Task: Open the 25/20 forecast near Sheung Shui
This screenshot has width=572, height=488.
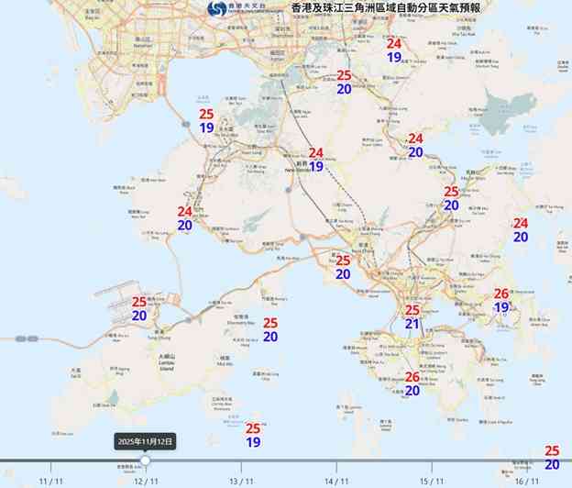Action: [x=344, y=83]
